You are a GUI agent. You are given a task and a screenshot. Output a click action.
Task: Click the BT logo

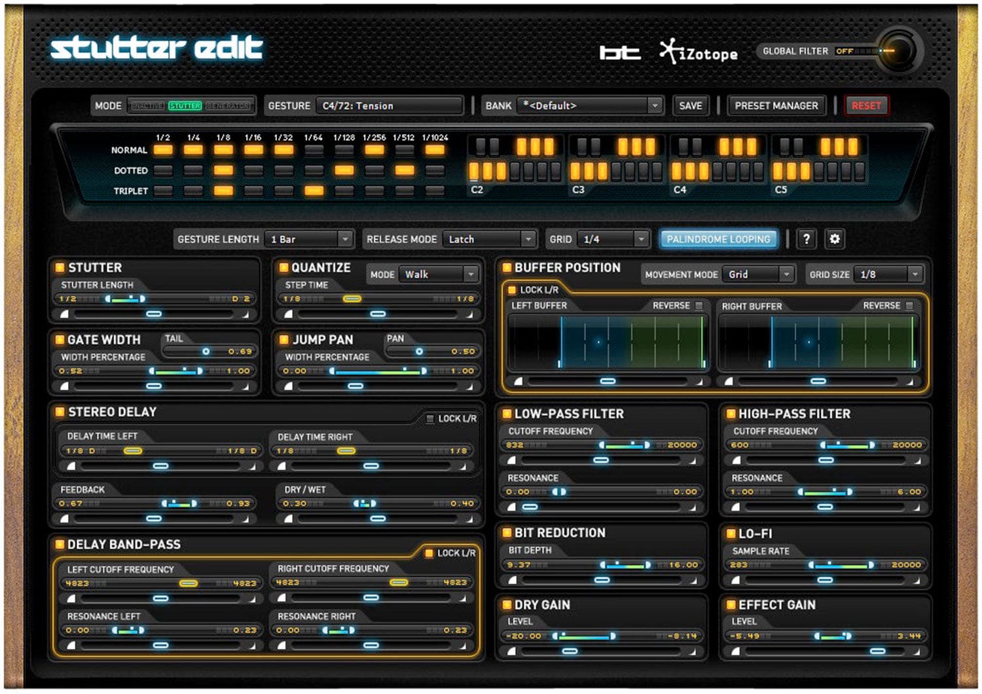tap(620, 52)
